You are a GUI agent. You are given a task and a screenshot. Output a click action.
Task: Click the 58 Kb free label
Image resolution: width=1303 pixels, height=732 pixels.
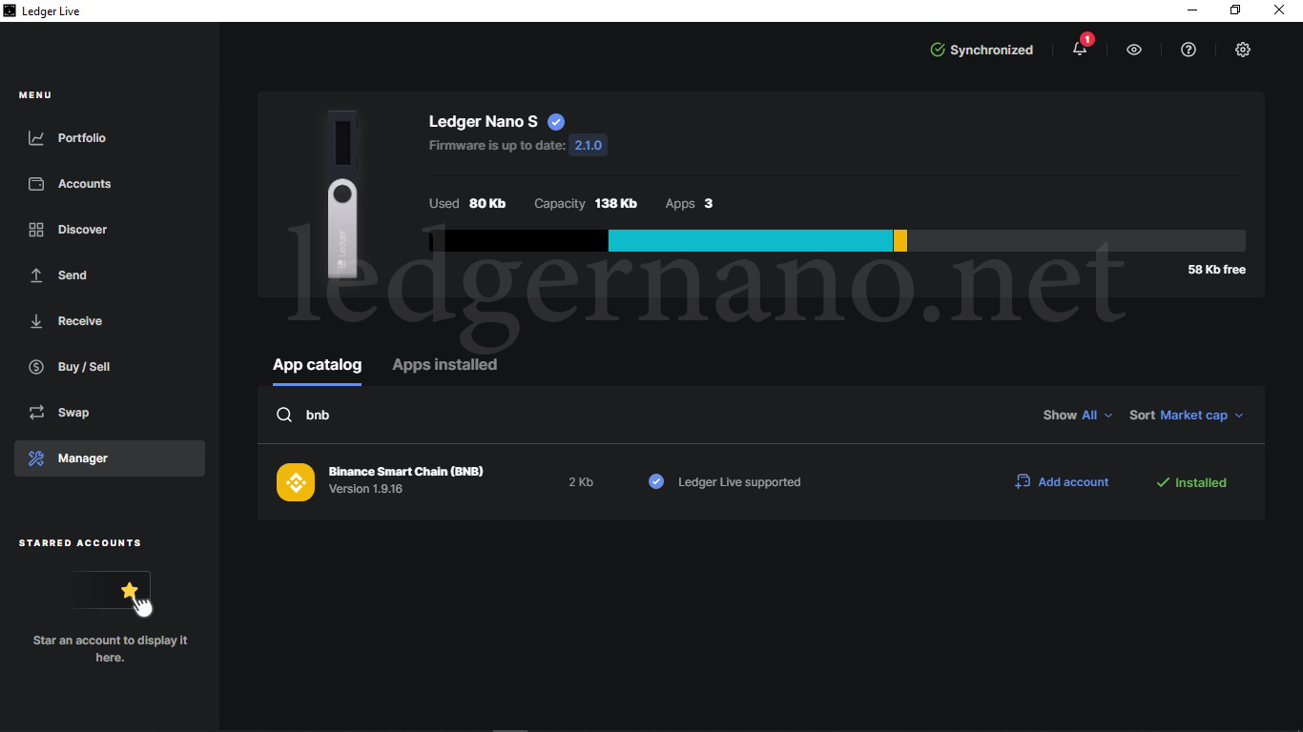1217,270
